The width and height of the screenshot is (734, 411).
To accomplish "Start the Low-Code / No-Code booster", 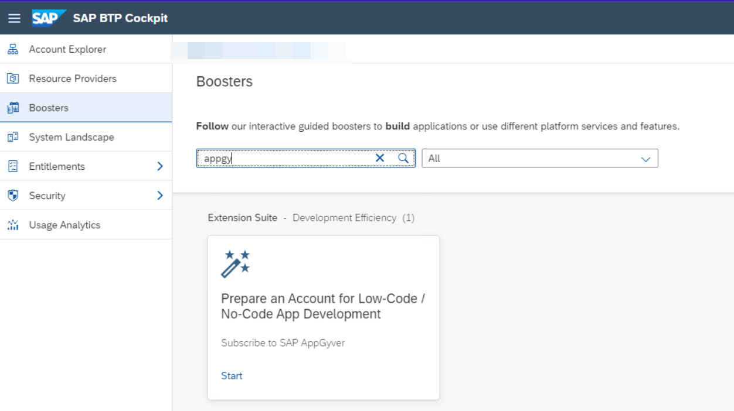I will (232, 376).
